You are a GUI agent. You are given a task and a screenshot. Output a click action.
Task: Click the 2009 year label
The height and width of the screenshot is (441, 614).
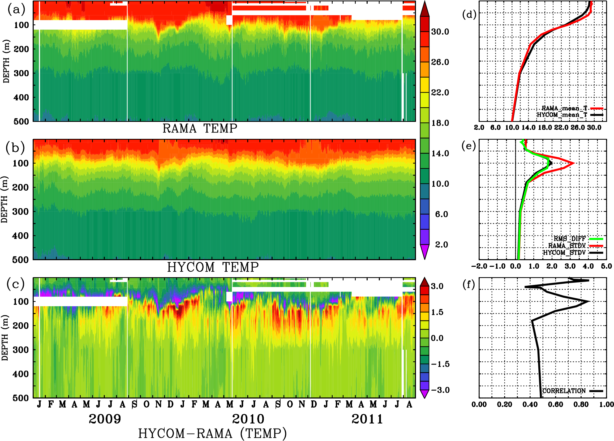tap(105, 419)
